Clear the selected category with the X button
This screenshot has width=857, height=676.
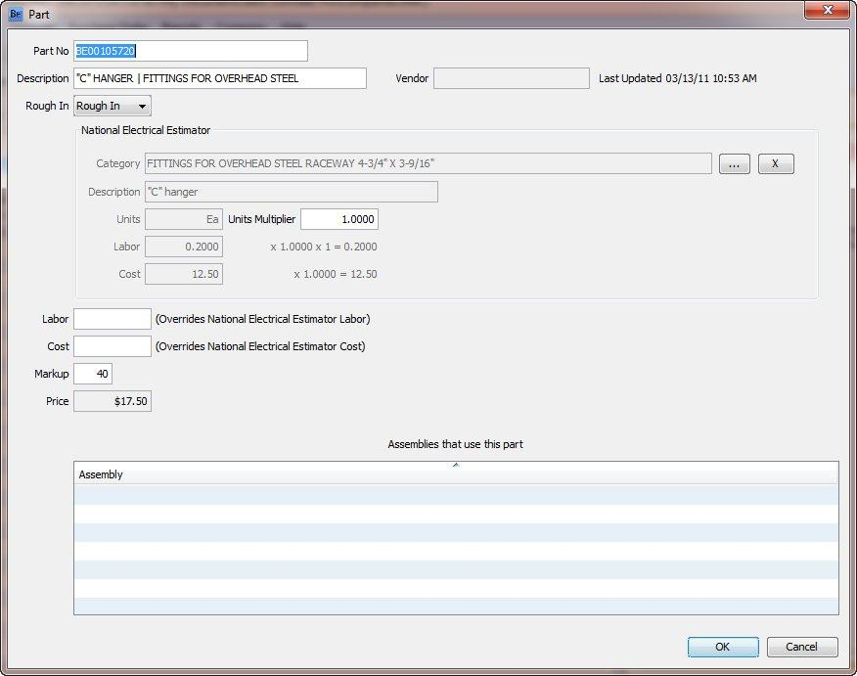776,163
